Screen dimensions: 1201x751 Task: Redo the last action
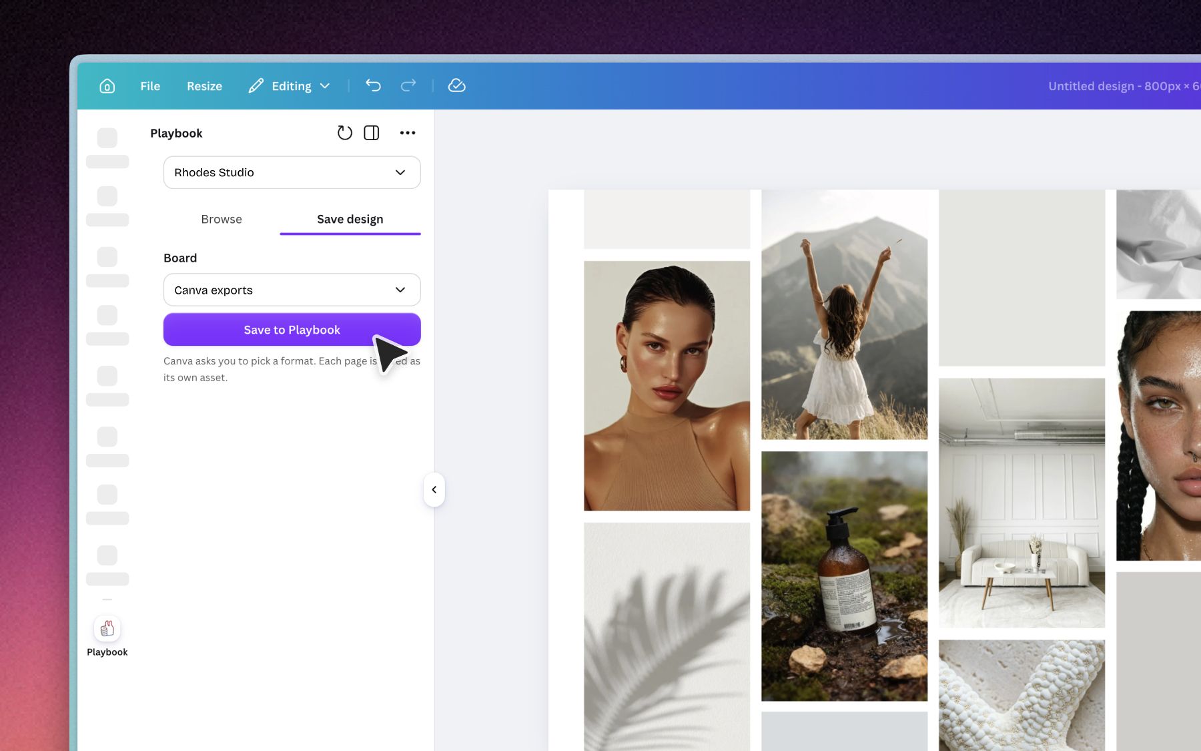408,85
